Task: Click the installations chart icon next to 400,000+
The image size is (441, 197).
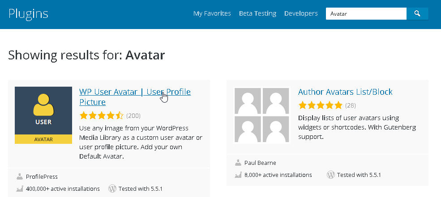Action: tap(19, 189)
